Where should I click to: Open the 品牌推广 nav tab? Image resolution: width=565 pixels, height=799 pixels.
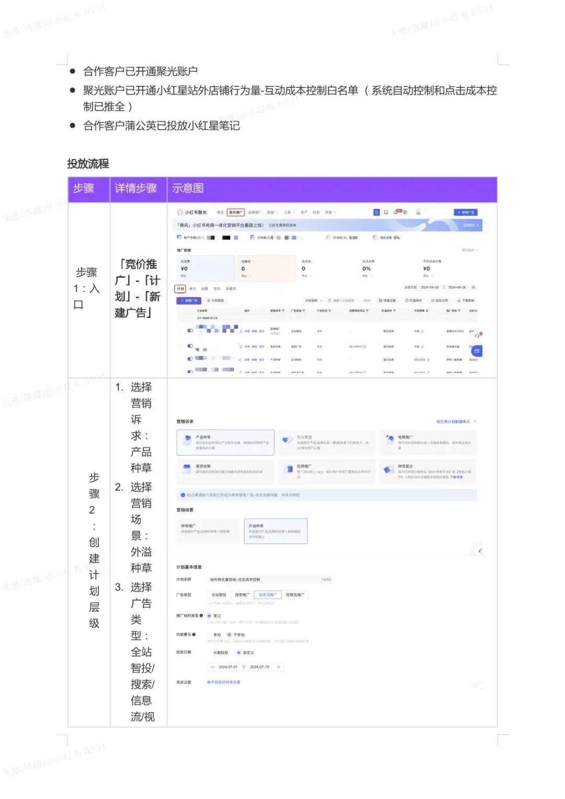(x=255, y=212)
